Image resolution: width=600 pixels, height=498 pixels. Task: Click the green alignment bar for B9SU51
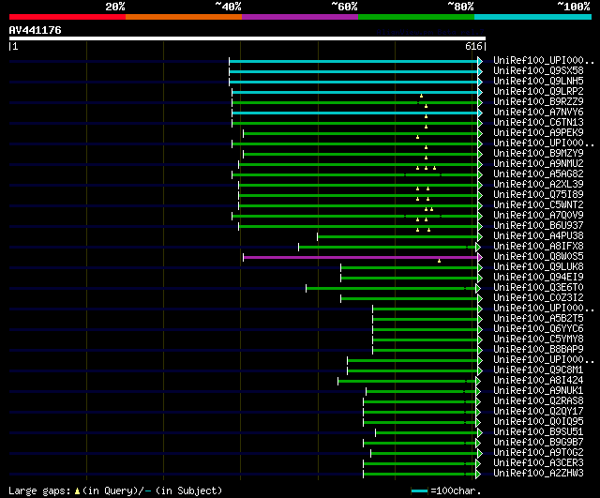click(427, 433)
